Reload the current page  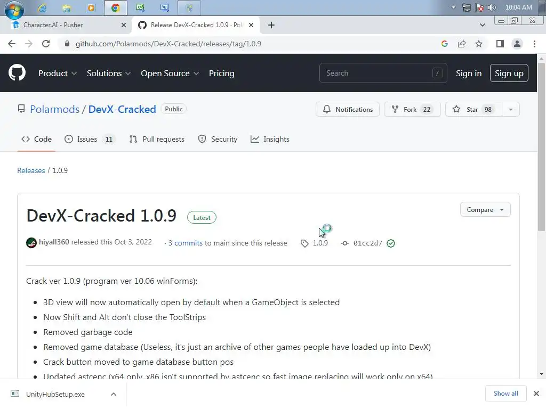(46, 44)
